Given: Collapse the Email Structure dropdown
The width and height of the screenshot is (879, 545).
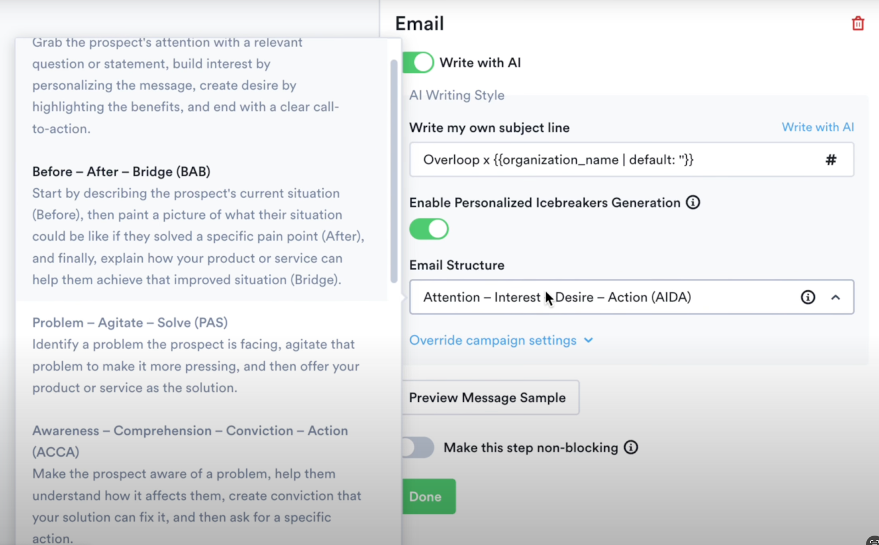Looking at the screenshot, I should click(836, 297).
